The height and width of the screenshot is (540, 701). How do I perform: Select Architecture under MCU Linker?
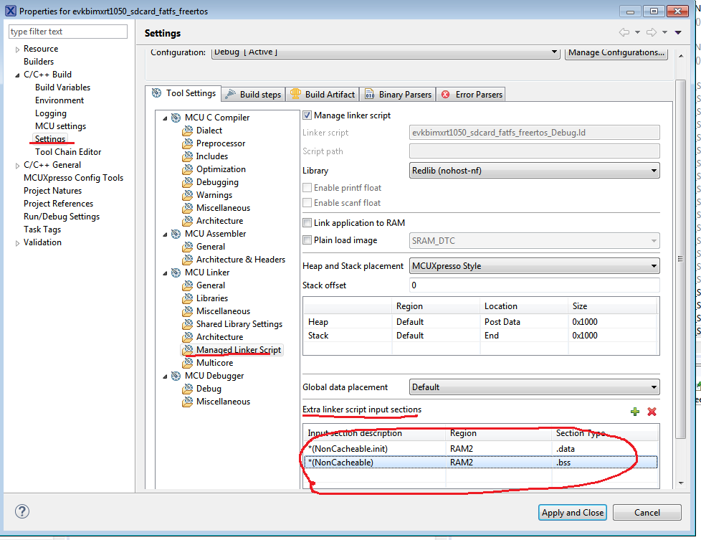tap(219, 337)
